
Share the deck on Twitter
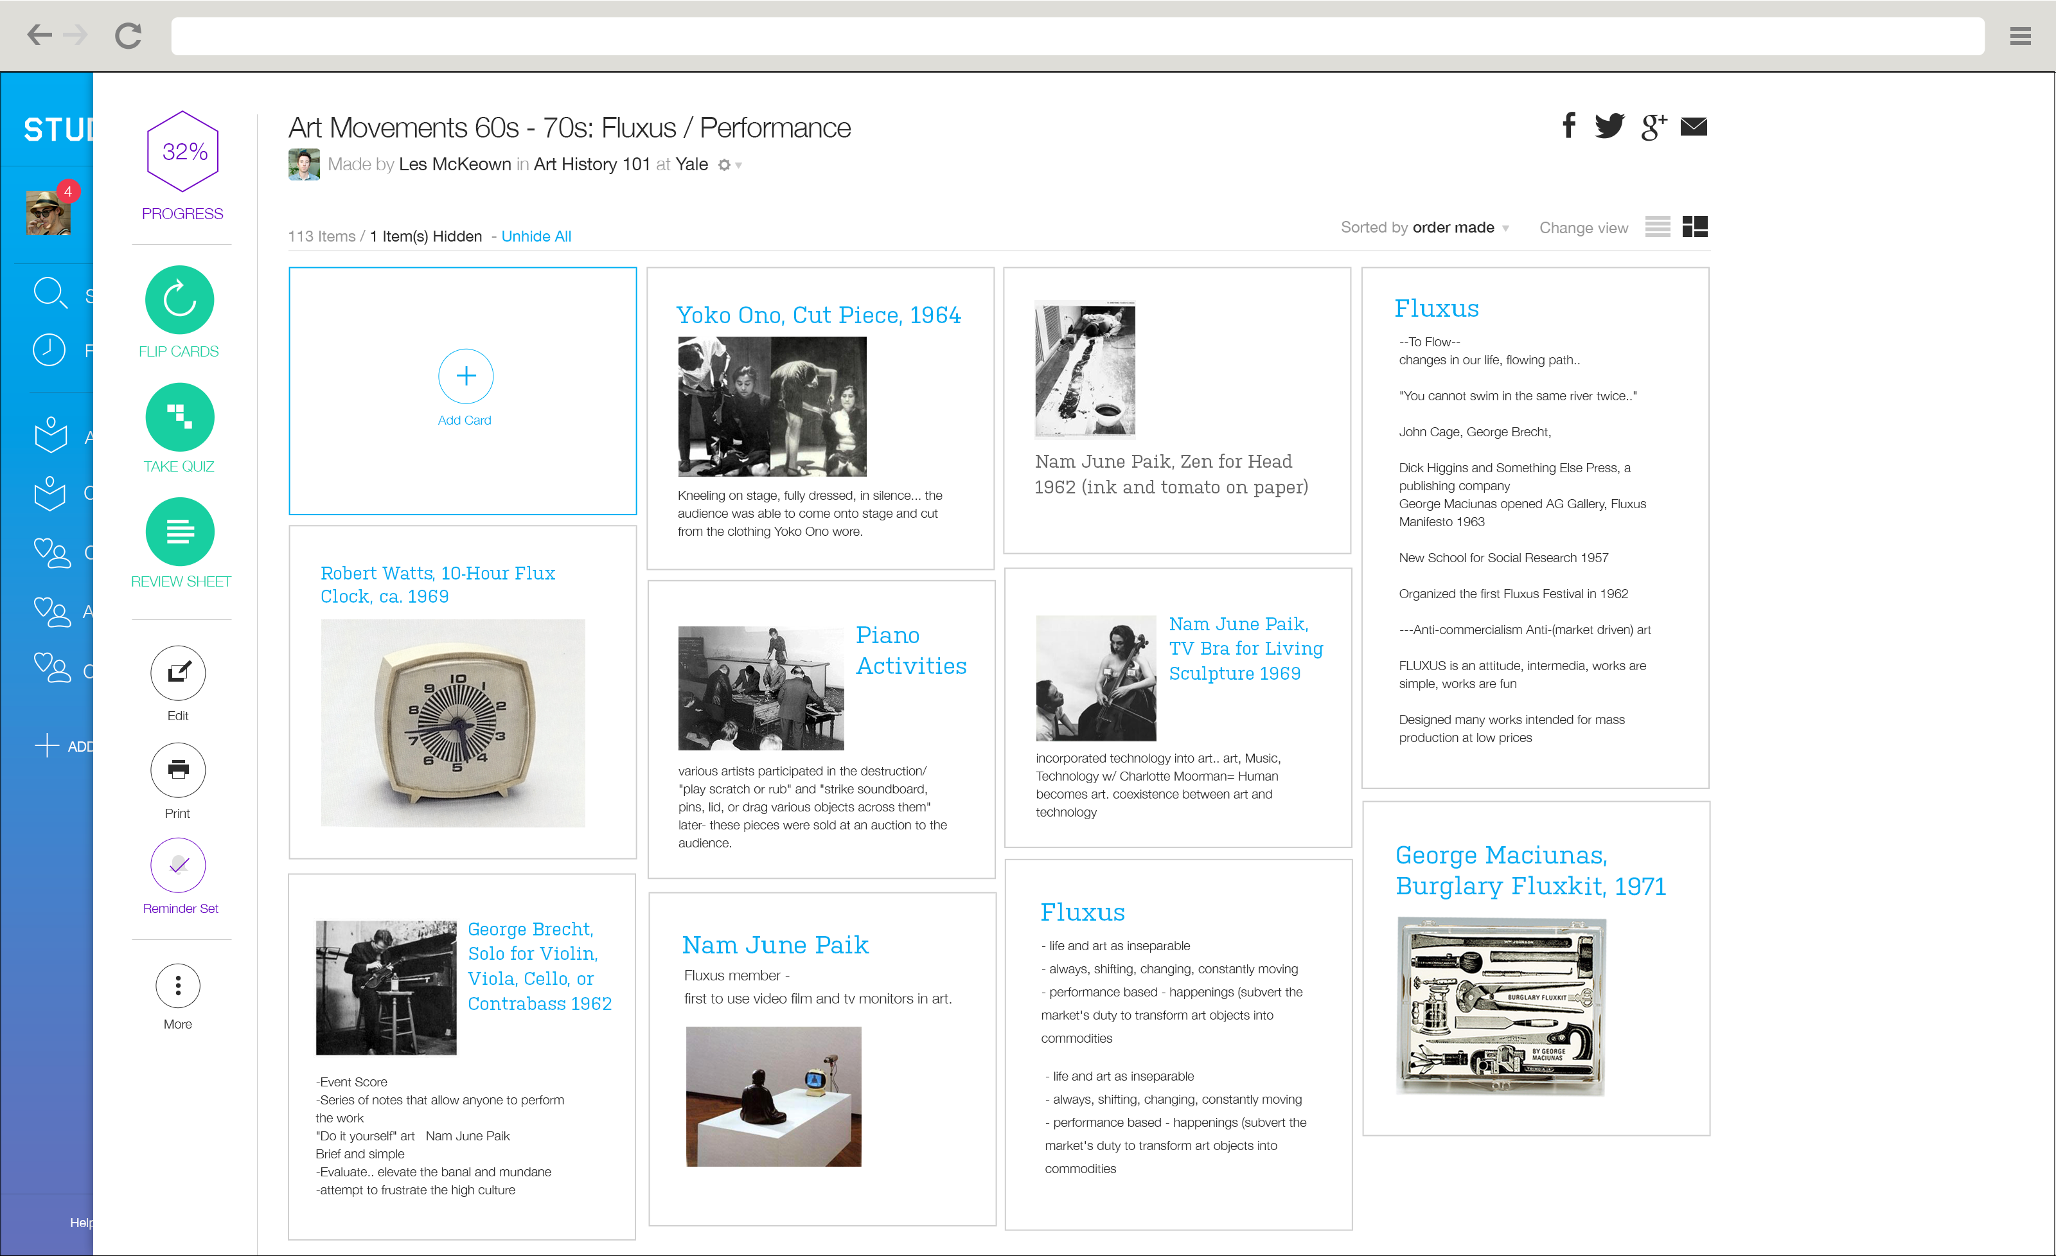[1609, 125]
